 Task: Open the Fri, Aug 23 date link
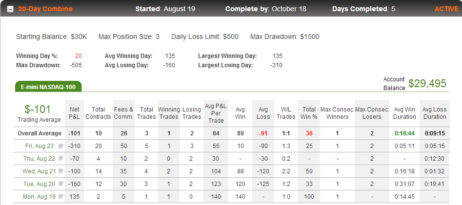click(40, 146)
